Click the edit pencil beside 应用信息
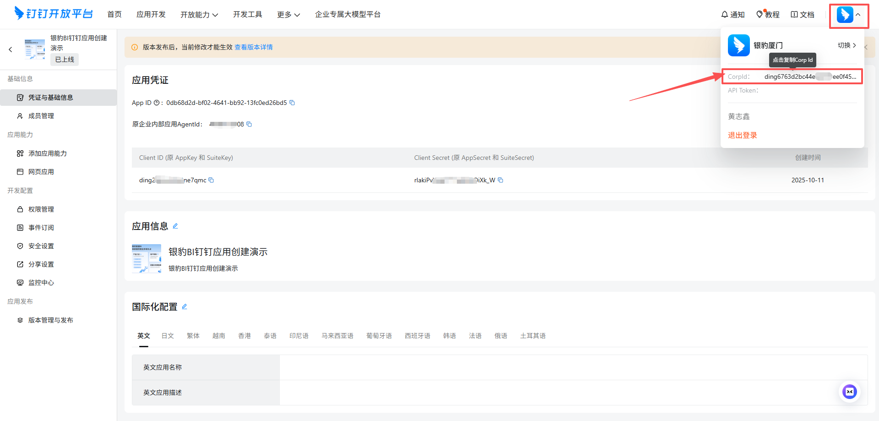This screenshot has width=879, height=421. pyautogui.click(x=175, y=226)
